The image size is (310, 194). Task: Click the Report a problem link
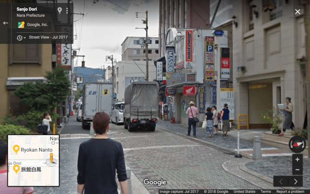[290, 191]
